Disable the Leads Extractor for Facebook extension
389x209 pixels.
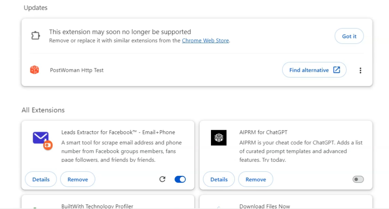click(180, 179)
